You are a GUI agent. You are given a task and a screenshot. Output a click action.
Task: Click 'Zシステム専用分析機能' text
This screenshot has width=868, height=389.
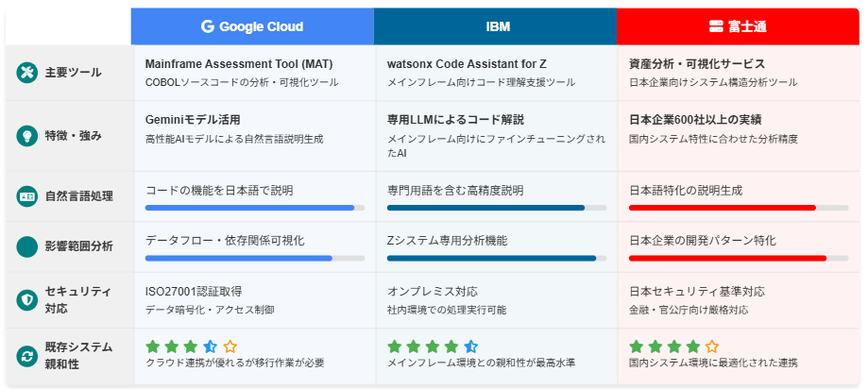pyautogui.click(x=448, y=241)
